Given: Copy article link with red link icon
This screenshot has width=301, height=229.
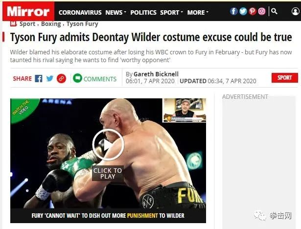Looking at the screenshot, I should [62, 78].
